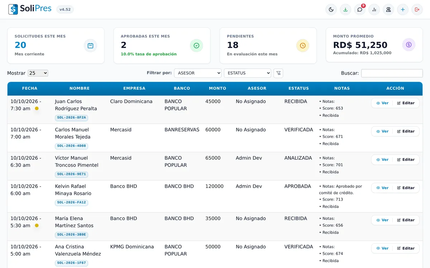The height and width of the screenshot is (268, 430).
Task: Sort table by EMPRESA column header
Action: point(134,88)
